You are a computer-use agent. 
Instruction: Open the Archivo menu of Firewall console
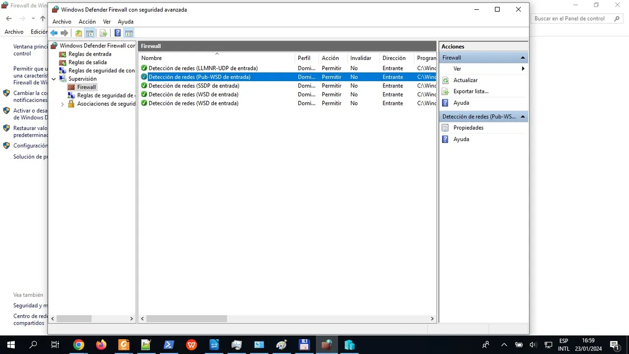(62, 22)
